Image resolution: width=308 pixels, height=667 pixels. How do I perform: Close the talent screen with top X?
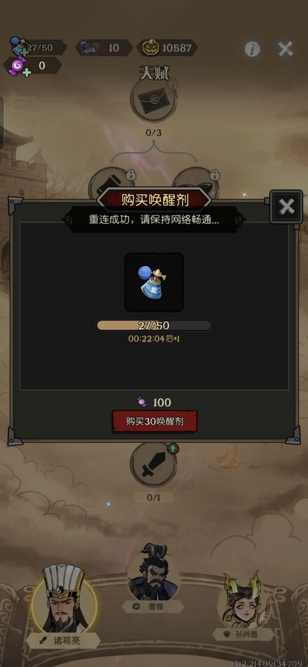[x=285, y=49]
